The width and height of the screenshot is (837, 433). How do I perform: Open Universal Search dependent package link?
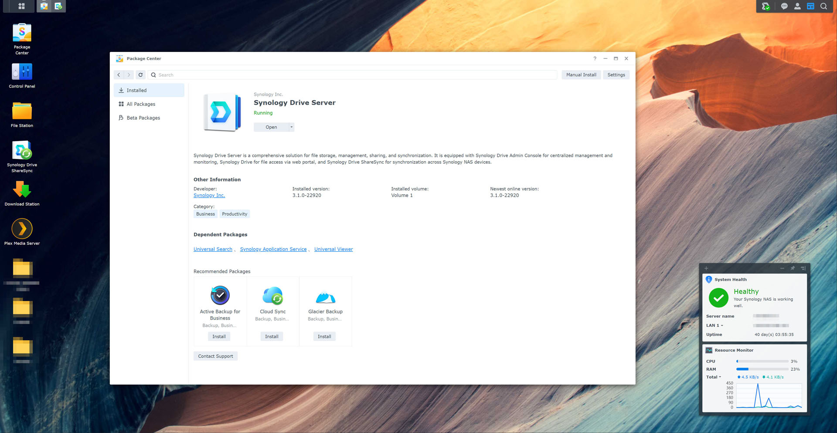(x=213, y=249)
